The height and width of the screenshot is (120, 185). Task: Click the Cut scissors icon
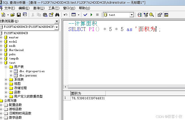click(33, 15)
